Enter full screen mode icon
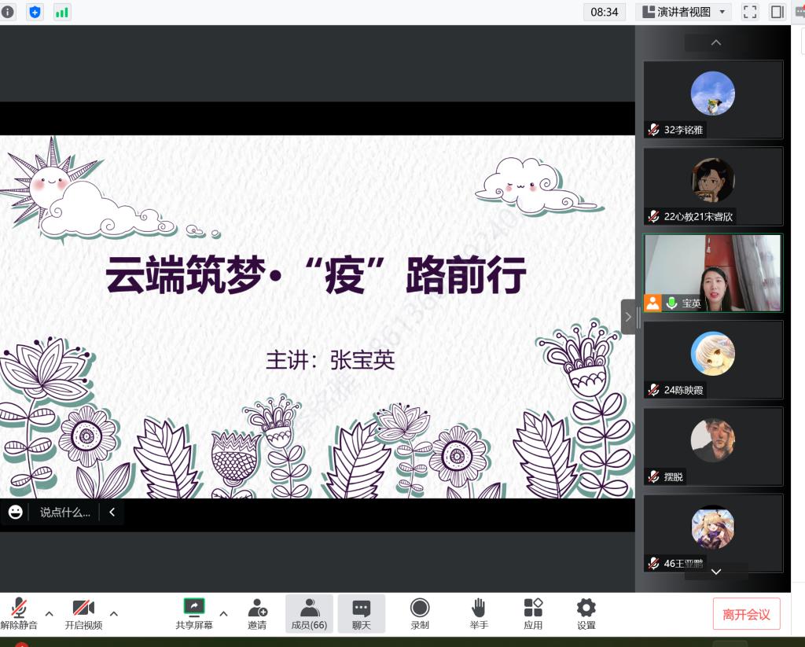This screenshot has height=647, width=805. pos(750,12)
